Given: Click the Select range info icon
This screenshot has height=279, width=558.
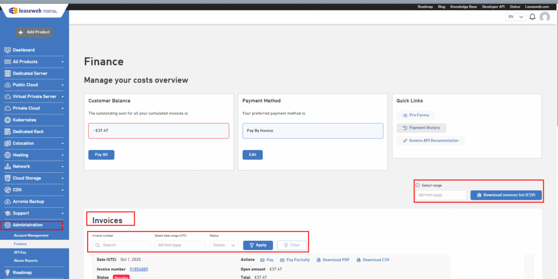Looking at the screenshot, I should pyautogui.click(x=418, y=185).
